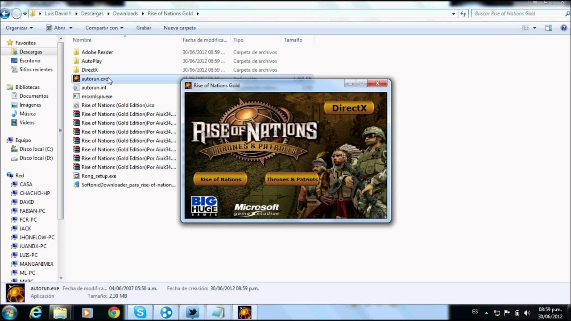Launch Rise of Nations from the launcher
Image resolution: width=571 pixels, height=321 pixels.
coord(220,179)
